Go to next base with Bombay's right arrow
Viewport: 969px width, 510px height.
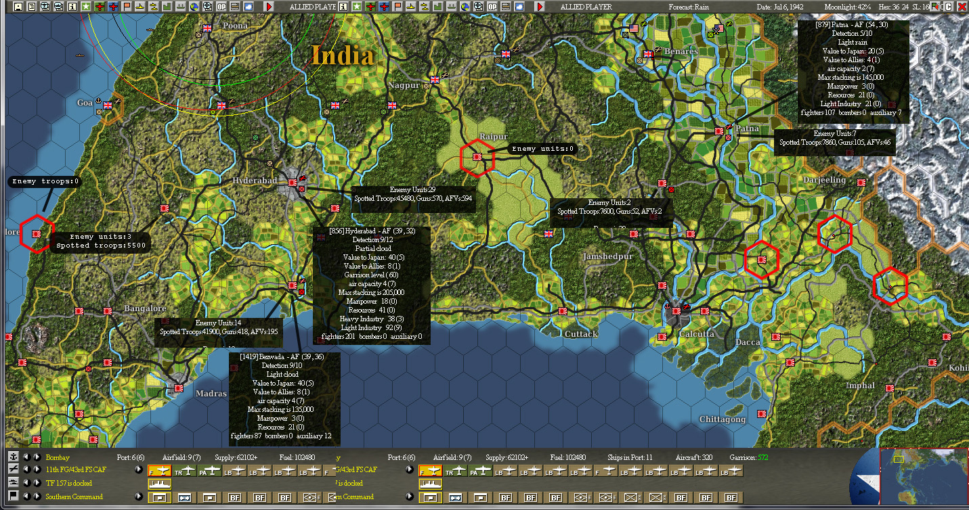(37, 458)
